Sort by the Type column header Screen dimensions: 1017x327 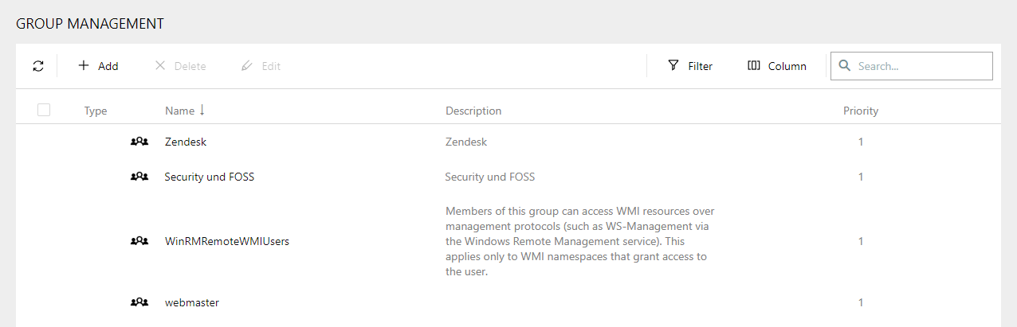click(x=96, y=111)
